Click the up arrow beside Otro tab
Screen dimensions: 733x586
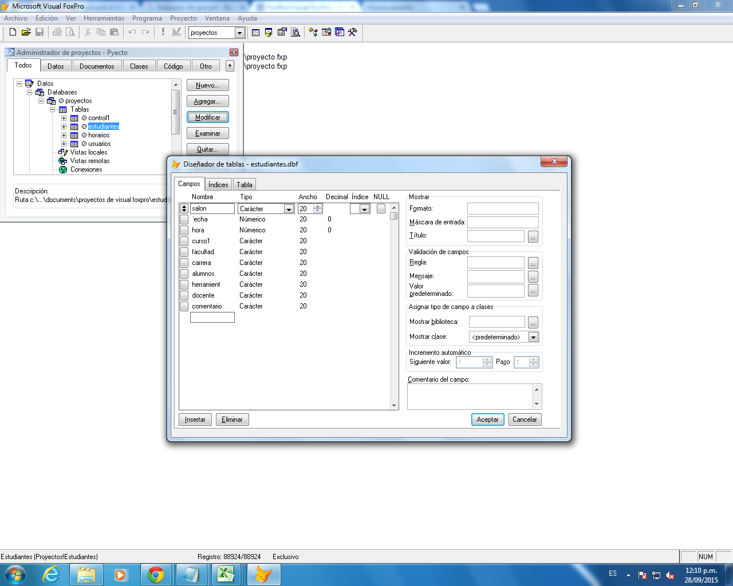point(230,66)
